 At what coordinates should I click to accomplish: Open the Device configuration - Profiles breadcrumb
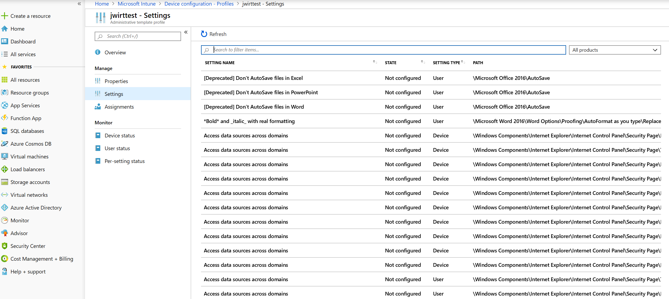tap(199, 4)
